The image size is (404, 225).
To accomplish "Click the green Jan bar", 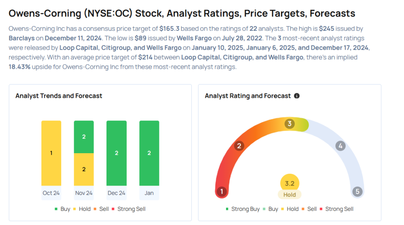I will (149, 153).
